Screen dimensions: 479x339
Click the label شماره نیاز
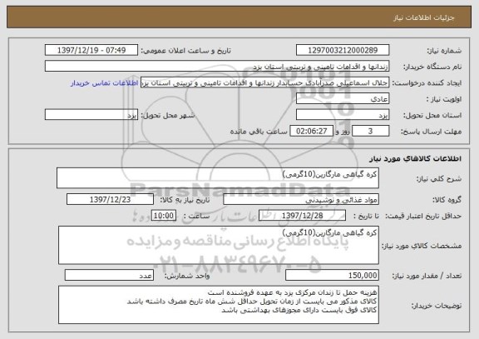444,51
